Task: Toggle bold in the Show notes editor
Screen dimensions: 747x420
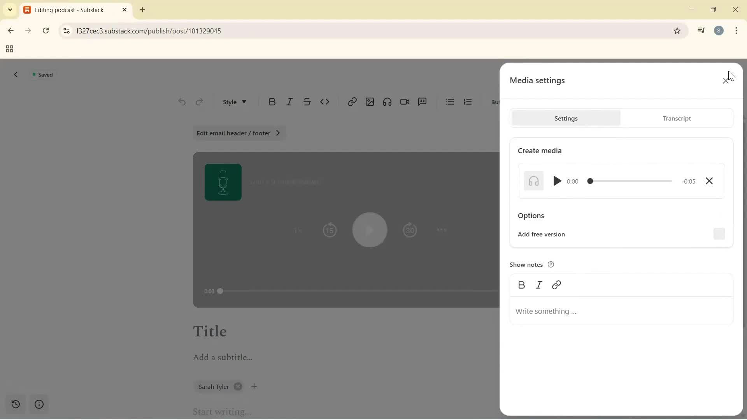Action: point(521,285)
